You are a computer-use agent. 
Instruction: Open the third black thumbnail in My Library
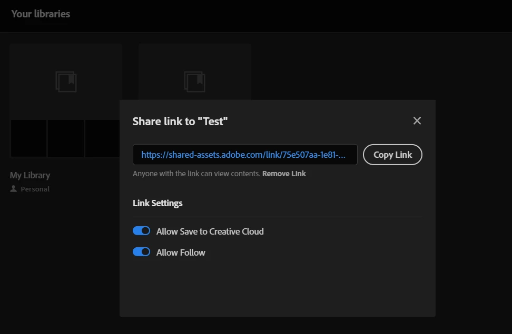103,138
